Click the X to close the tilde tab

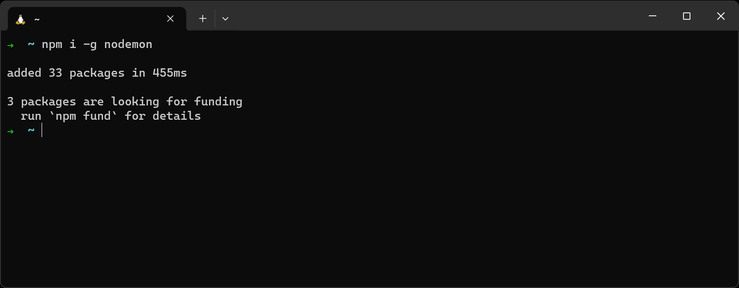click(170, 18)
